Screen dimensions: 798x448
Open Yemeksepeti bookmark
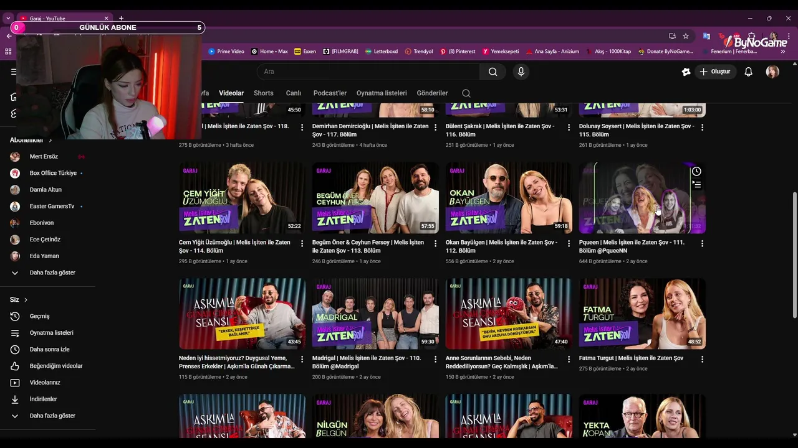501,52
